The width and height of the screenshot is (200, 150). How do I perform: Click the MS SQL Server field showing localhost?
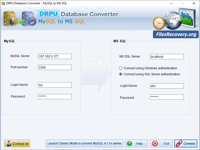pos(166,56)
